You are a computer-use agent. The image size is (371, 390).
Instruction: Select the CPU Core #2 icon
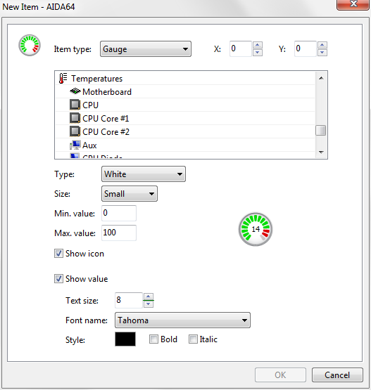(x=75, y=131)
